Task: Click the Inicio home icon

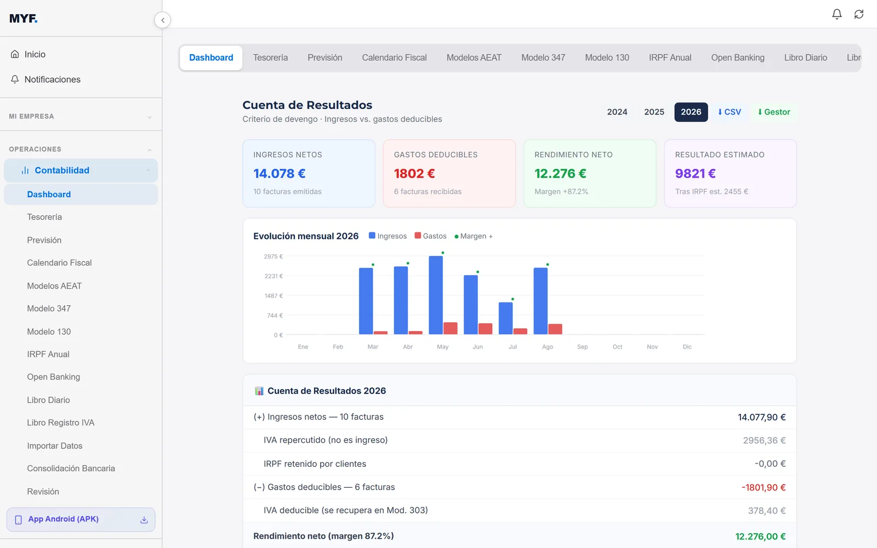Action: coord(15,54)
